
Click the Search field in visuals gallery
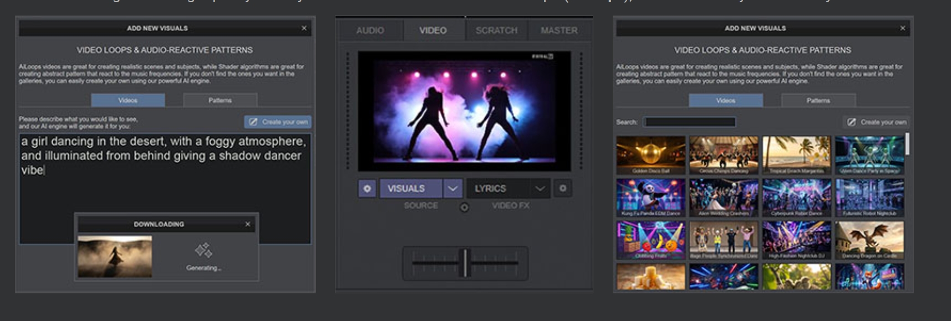[x=689, y=122]
